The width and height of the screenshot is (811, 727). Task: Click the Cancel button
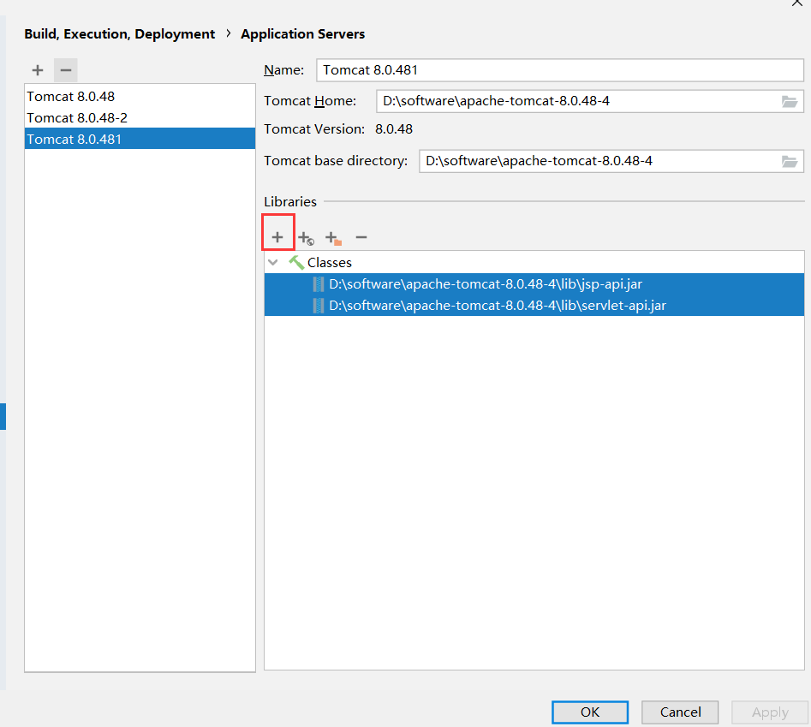(x=680, y=712)
